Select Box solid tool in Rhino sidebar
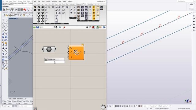The image size is (196, 110). [3, 37]
